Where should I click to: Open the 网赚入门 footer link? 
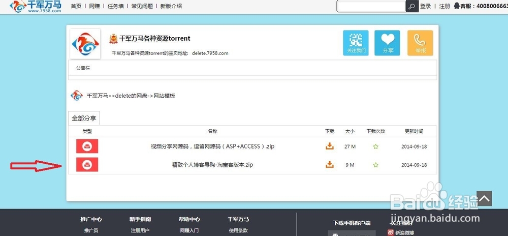189,231
